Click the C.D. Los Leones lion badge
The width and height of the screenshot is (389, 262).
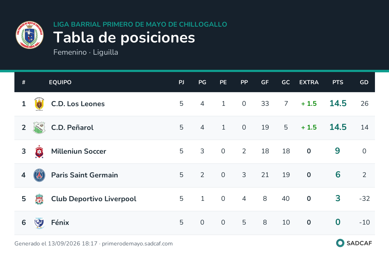pos(39,104)
